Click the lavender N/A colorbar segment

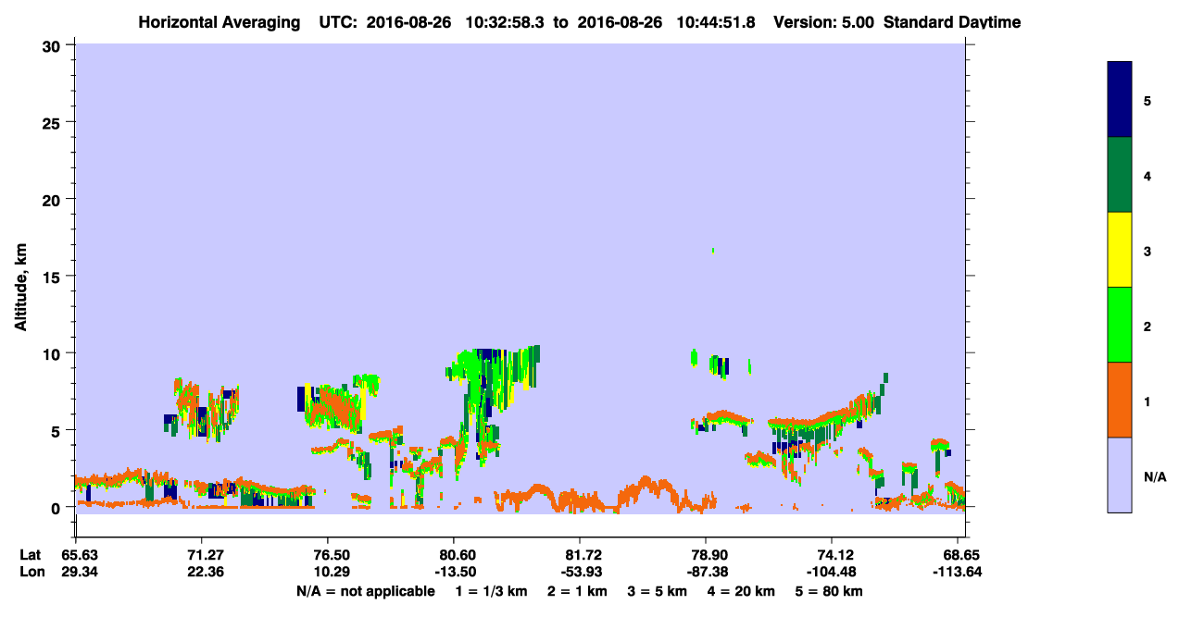coord(1120,475)
